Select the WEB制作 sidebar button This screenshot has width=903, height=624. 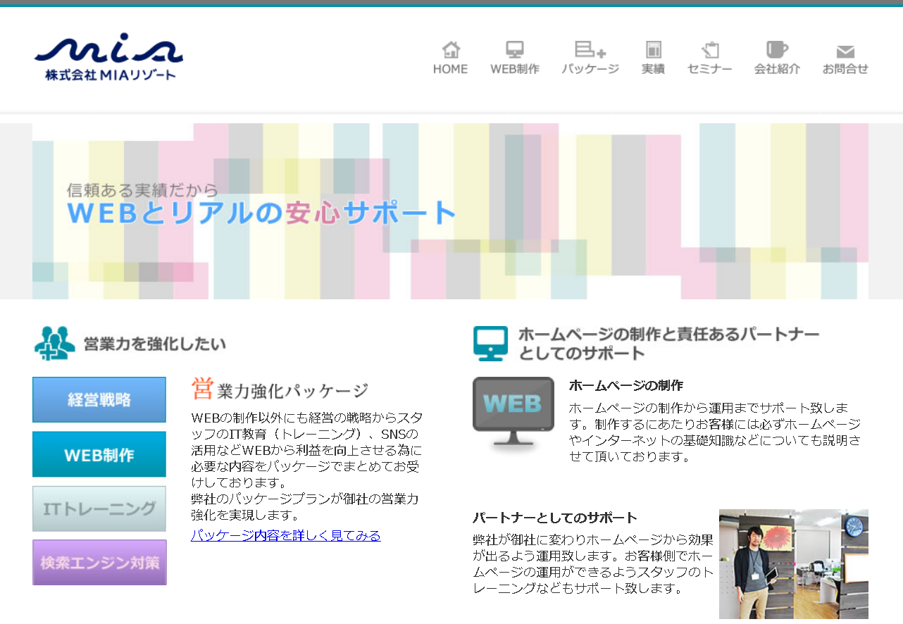coord(99,454)
